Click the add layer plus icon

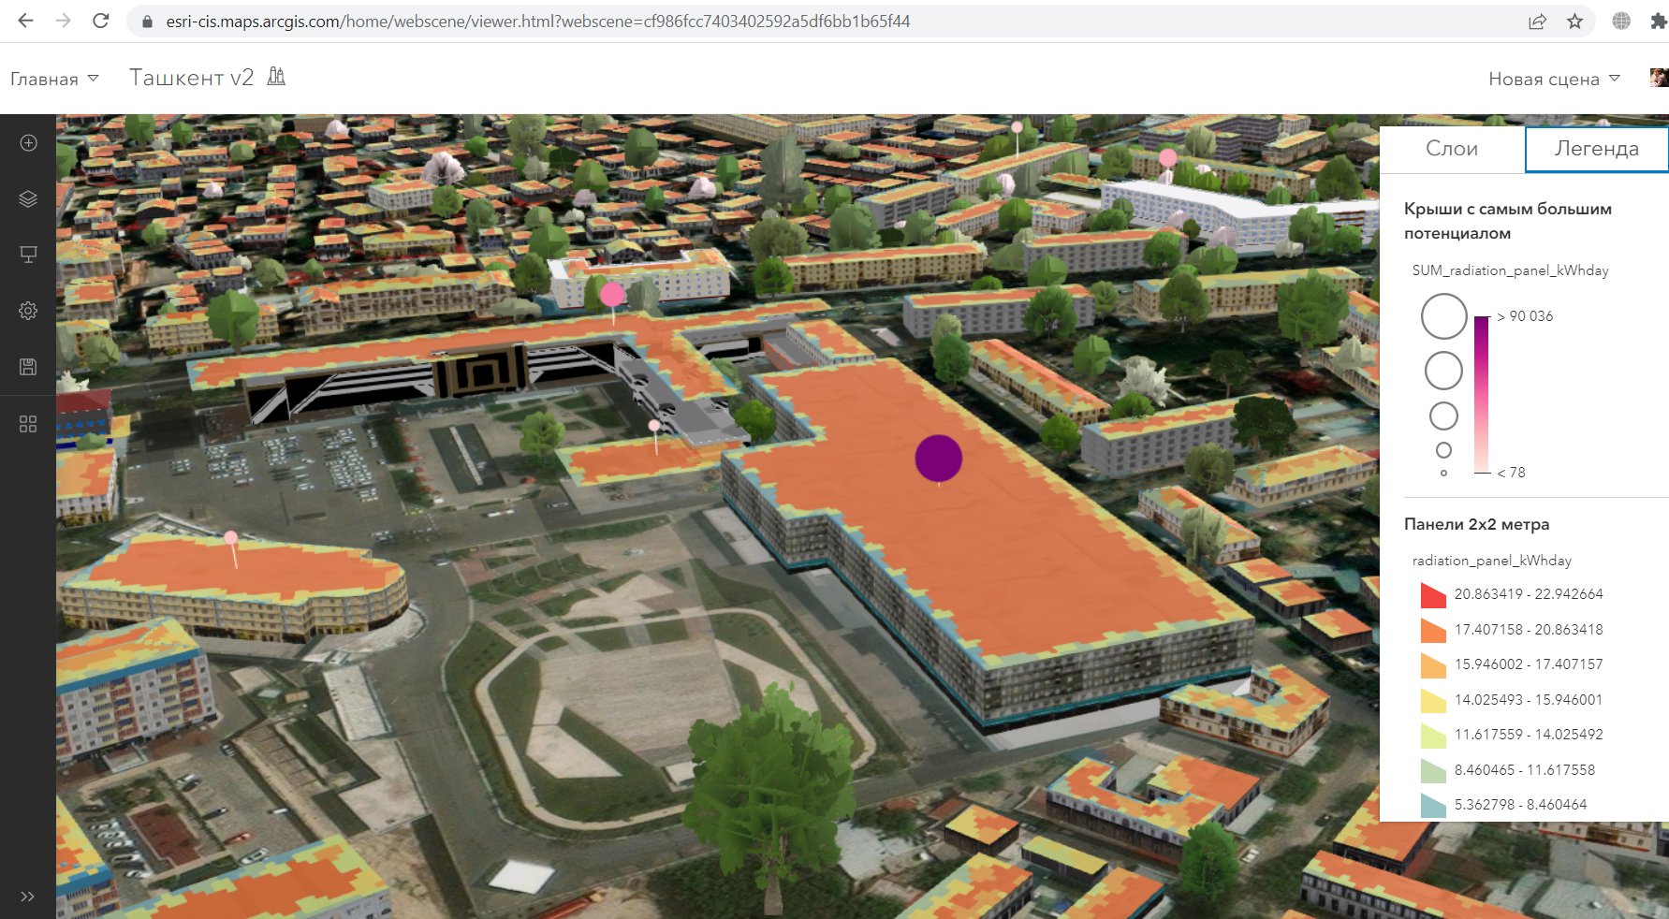click(x=28, y=143)
